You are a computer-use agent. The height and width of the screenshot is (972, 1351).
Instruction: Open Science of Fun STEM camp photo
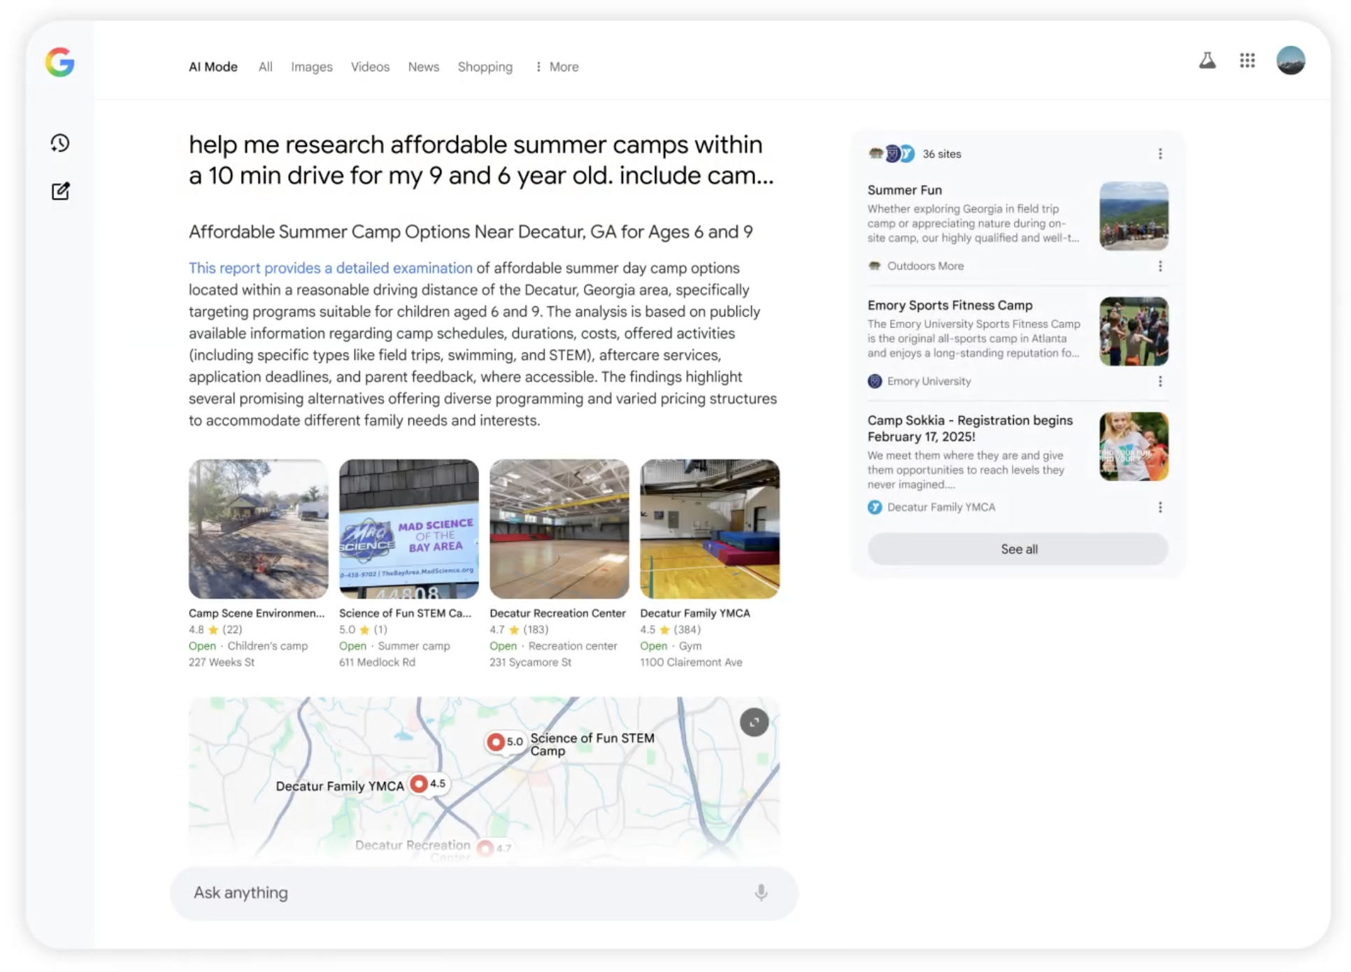(408, 529)
